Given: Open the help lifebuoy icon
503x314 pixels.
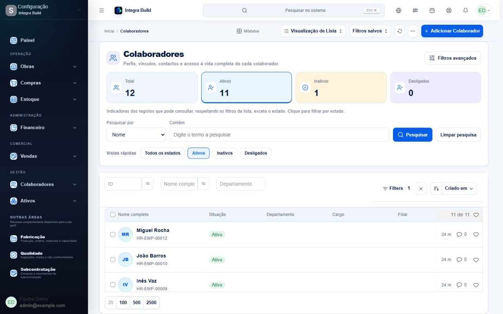Looking at the screenshot, I should tap(449, 11).
